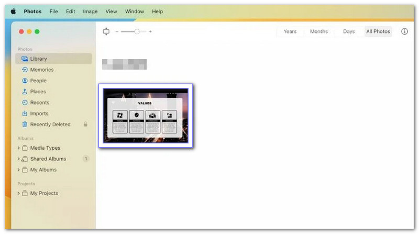Select the People icon in sidebar

coord(25,81)
